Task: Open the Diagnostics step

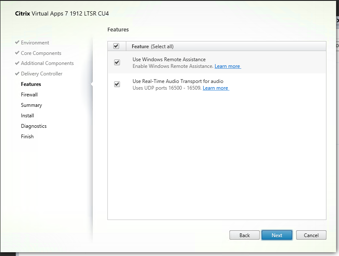Action: tap(34, 126)
